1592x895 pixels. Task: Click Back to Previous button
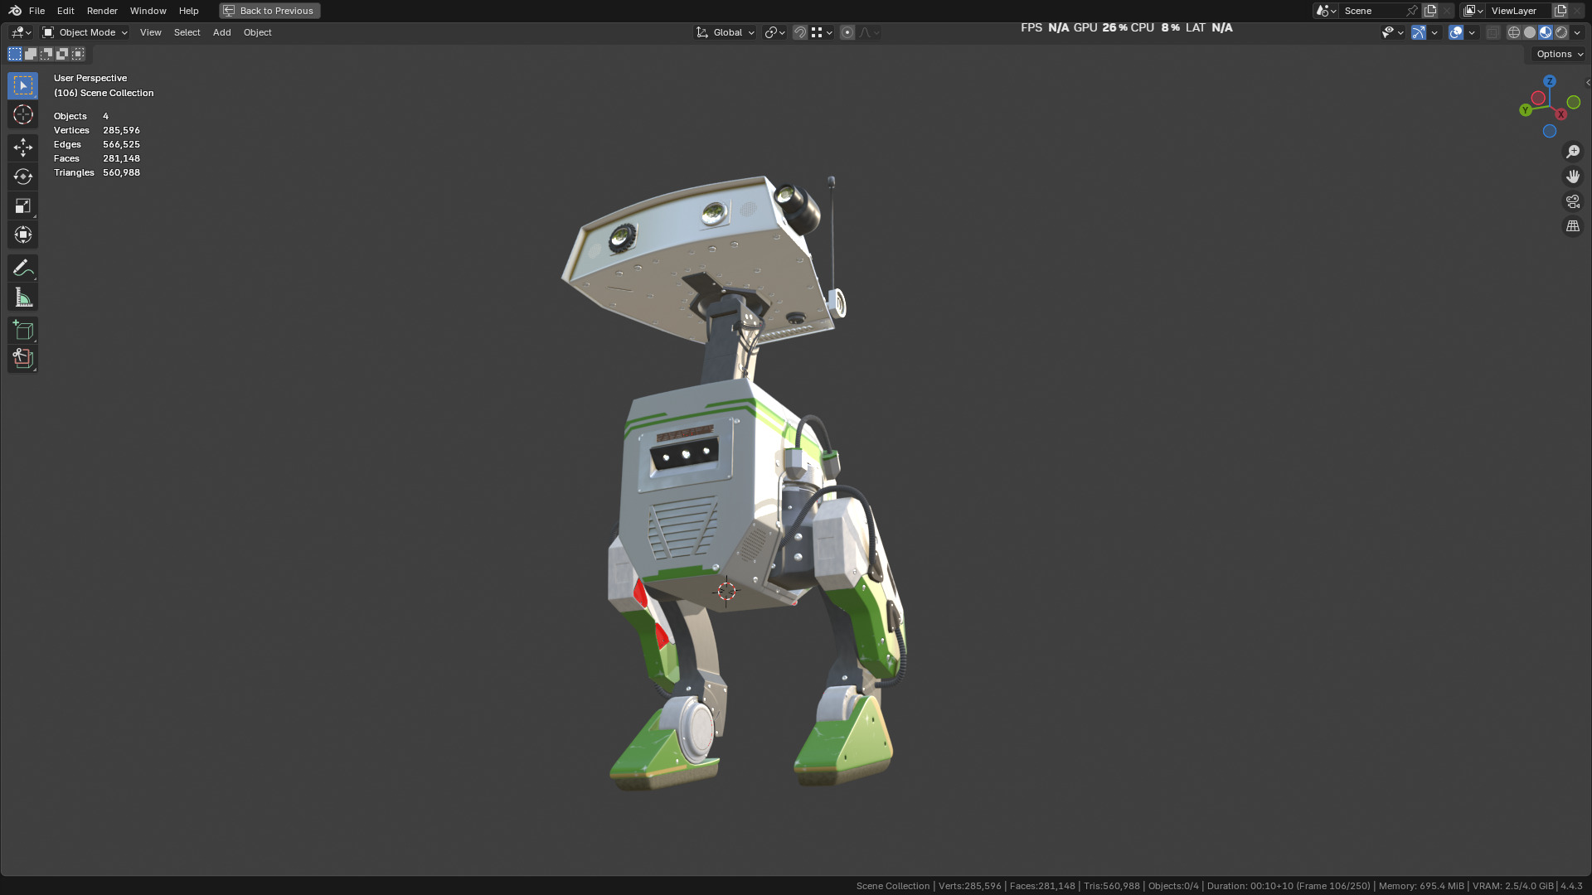coord(269,11)
